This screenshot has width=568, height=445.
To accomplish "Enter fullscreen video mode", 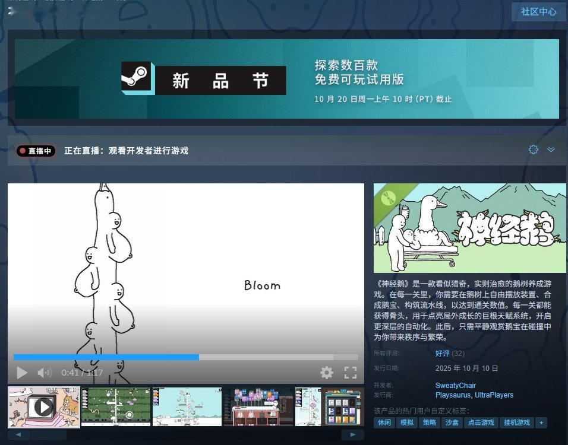I will 351,372.
